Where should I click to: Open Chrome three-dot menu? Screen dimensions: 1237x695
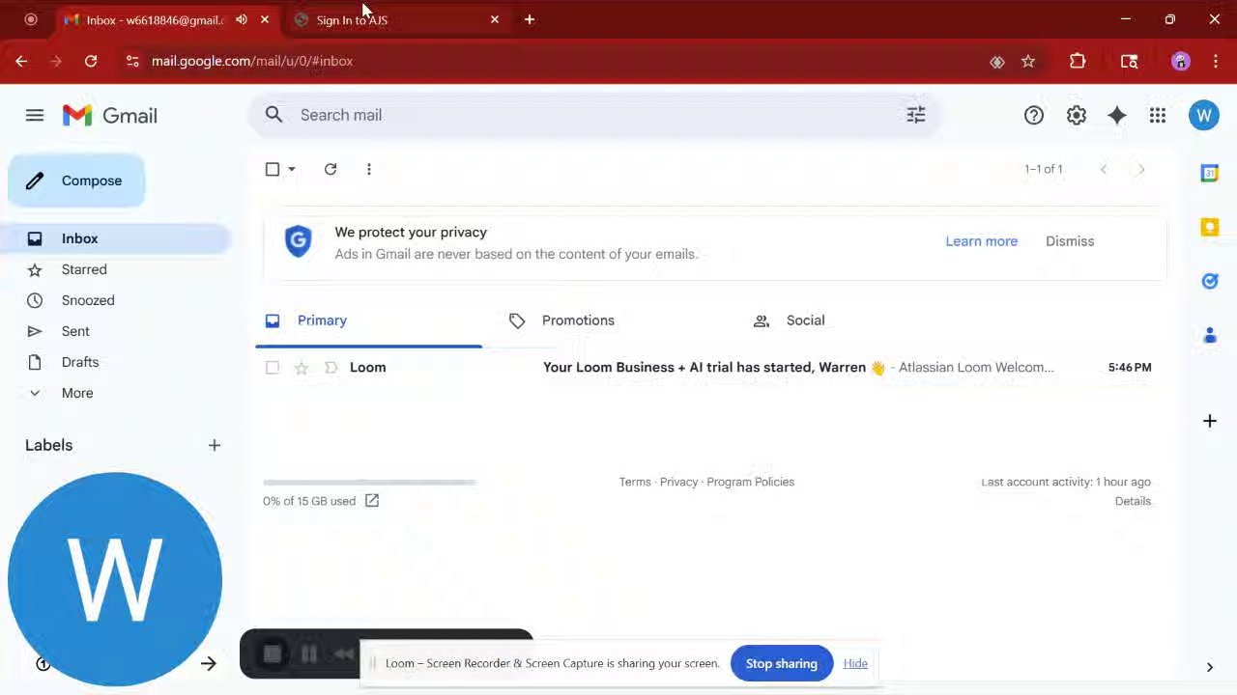point(1215,61)
